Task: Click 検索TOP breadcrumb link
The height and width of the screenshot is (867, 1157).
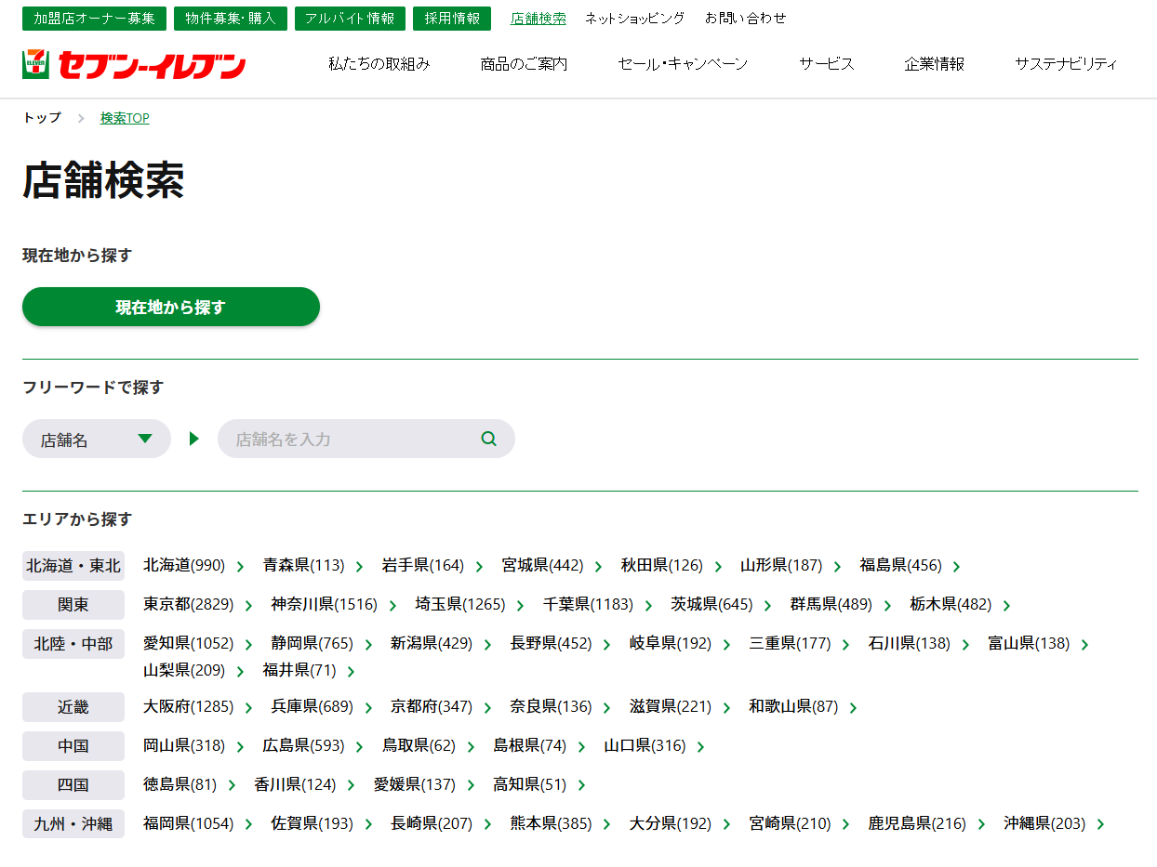Action: click(125, 118)
